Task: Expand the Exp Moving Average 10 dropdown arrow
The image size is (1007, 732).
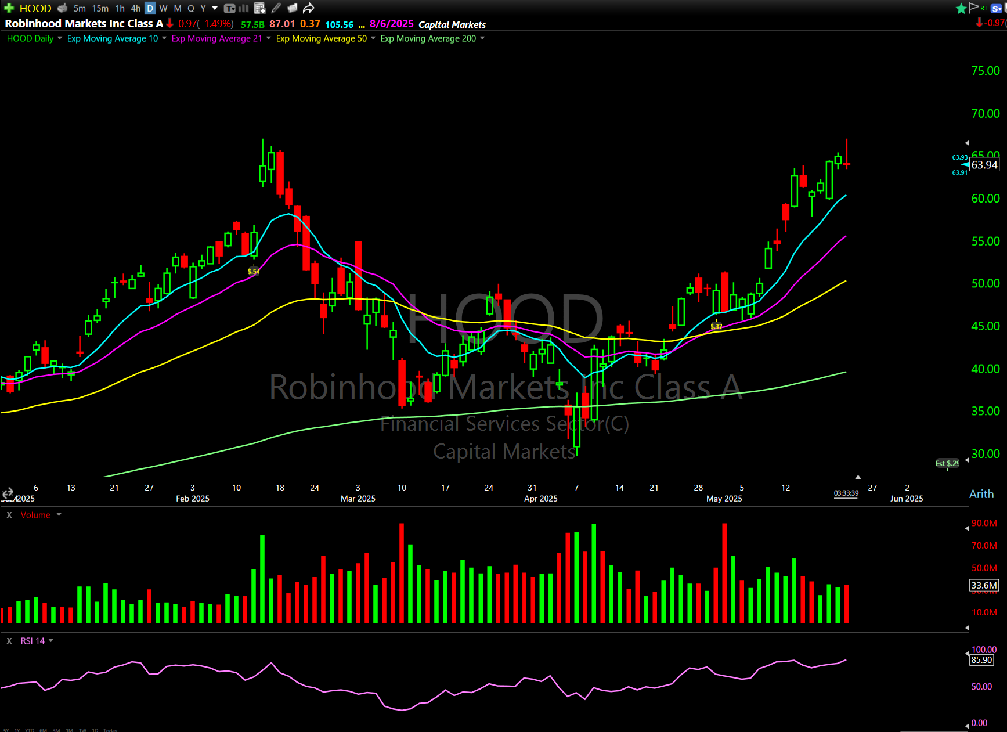Action: [x=164, y=38]
